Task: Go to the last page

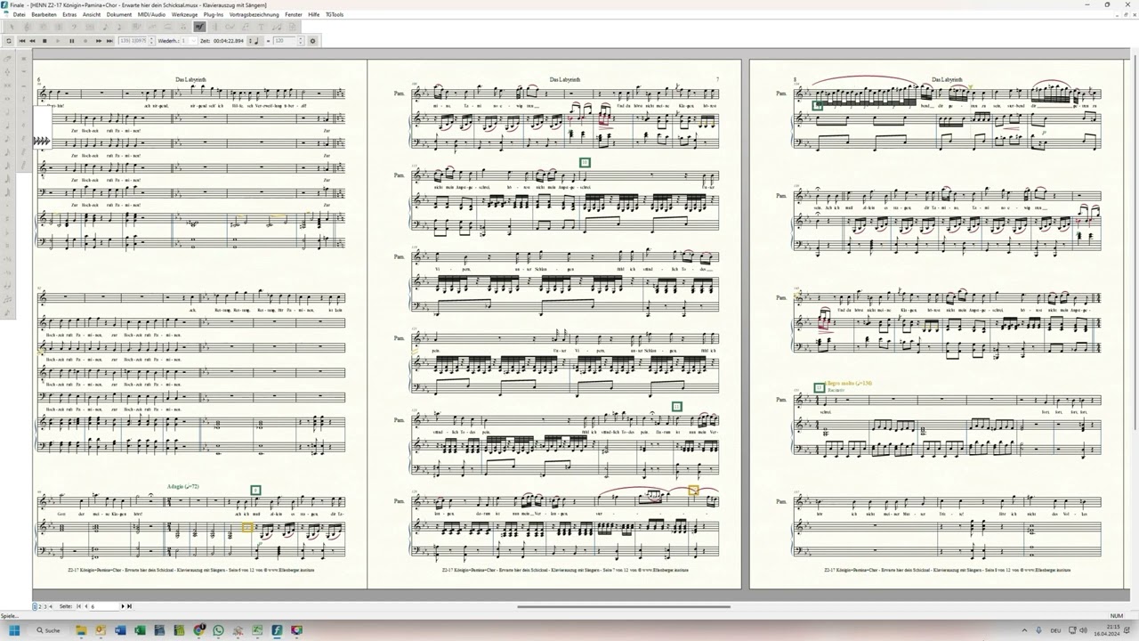Action: (129, 606)
